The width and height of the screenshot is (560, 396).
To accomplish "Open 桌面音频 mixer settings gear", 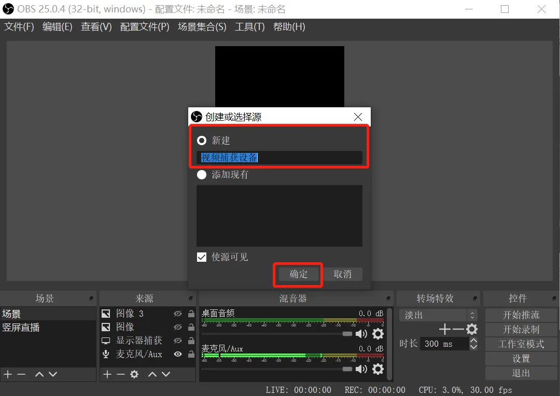I will point(378,334).
